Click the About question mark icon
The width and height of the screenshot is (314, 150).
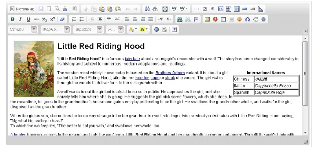click(174, 30)
